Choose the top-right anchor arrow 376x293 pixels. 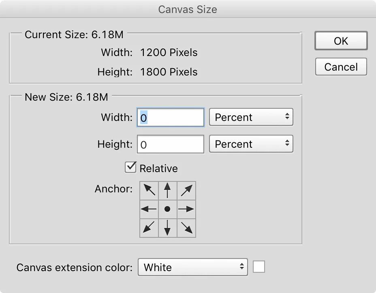[x=186, y=190]
